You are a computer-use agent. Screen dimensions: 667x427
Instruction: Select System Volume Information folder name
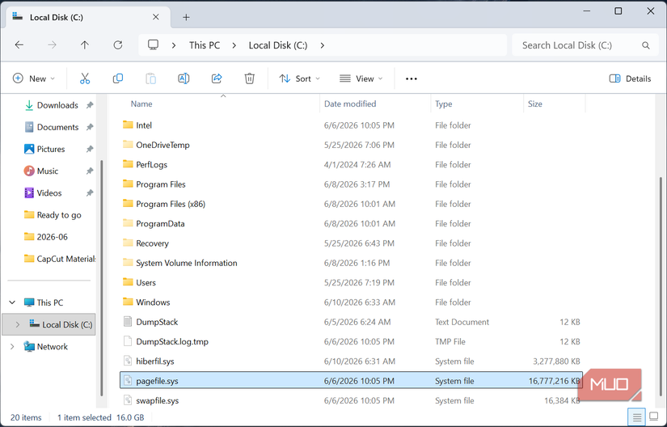pyautogui.click(x=187, y=263)
